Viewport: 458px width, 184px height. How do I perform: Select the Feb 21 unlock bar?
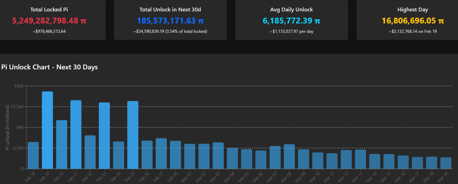coord(76,135)
